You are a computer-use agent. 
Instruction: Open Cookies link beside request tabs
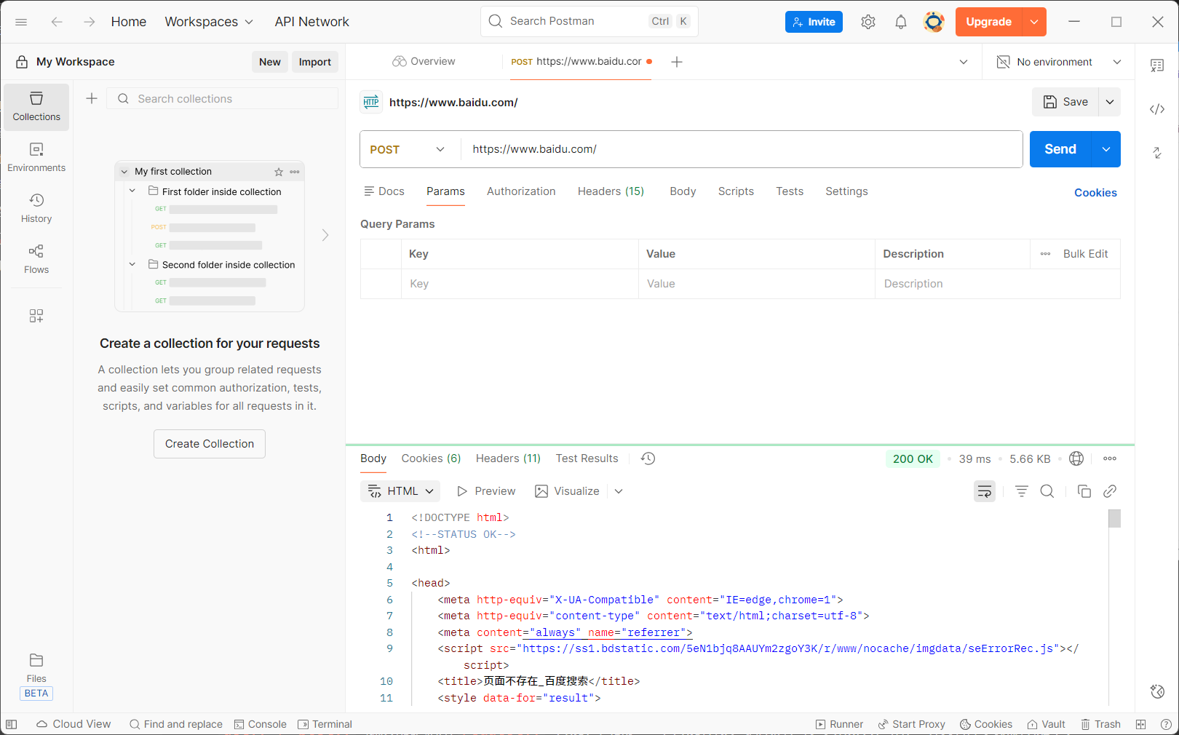pos(1095,193)
